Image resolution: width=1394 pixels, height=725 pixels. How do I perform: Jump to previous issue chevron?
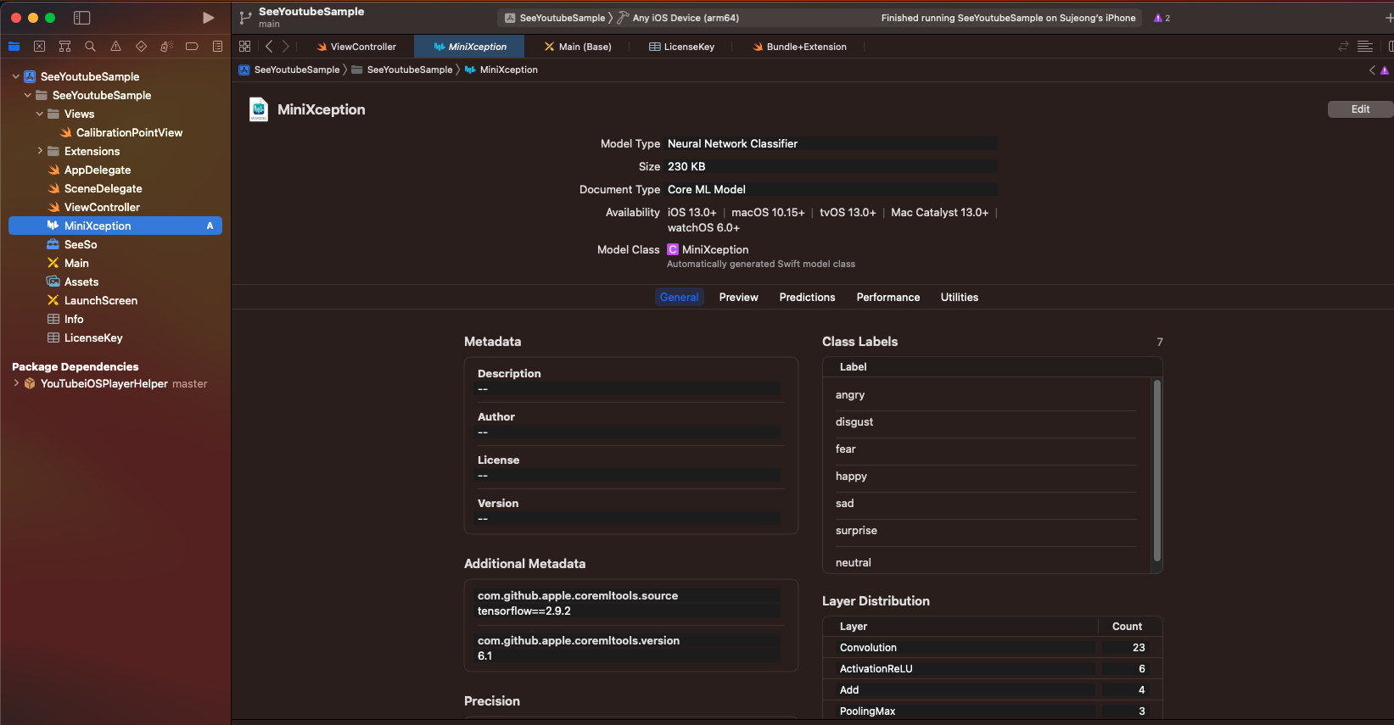pos(1372,70)
